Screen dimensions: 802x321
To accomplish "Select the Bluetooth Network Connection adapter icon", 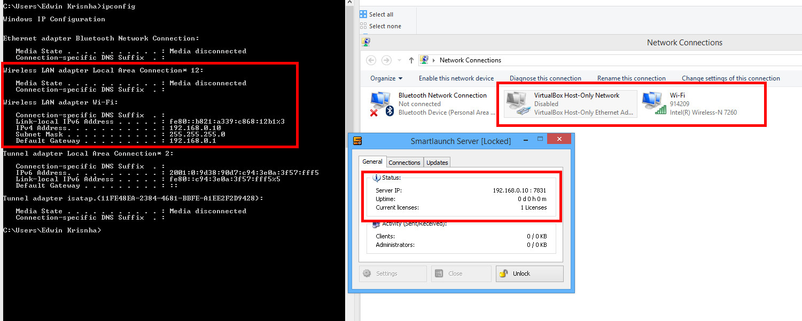I will 381,103.
